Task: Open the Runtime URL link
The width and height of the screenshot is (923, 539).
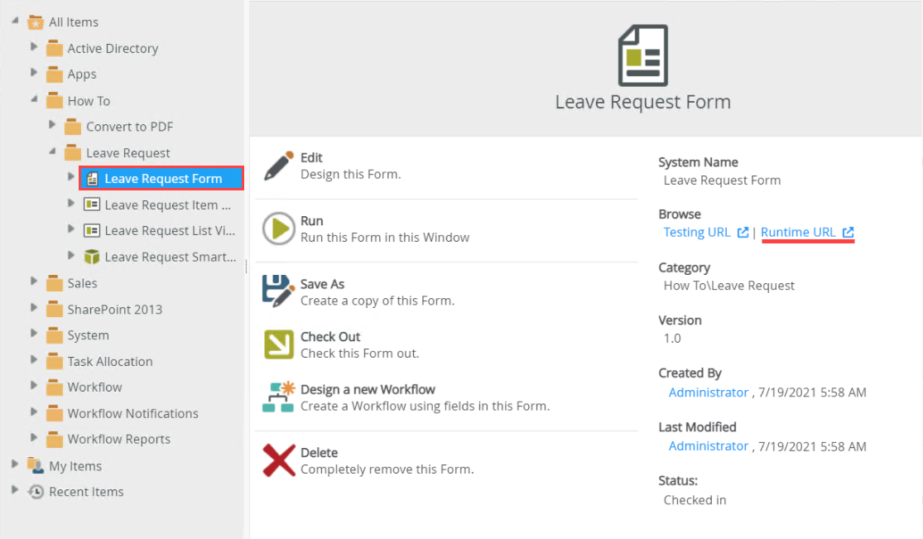Action: (x=798, y=233)
